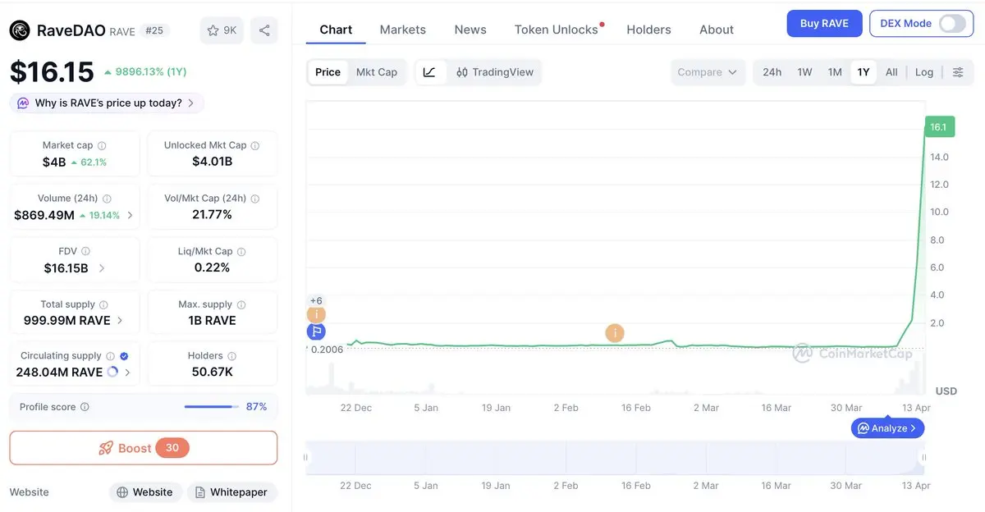Open the Chart tab
985x512 pixels.
click(336, 30)
